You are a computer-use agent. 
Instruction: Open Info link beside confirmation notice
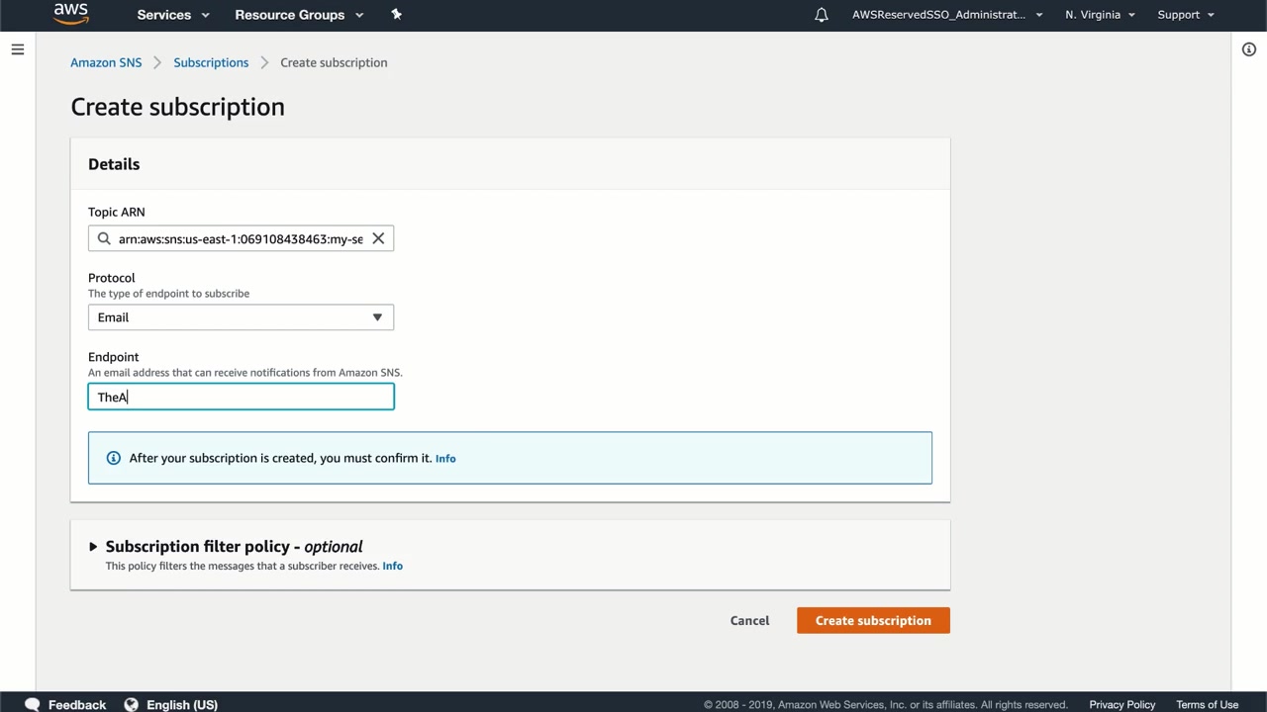click(x=445, y=459)
